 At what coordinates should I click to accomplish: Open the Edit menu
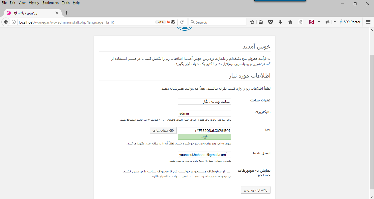[13, 3]
